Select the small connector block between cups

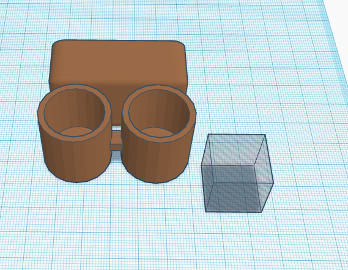tap(116, 141)
